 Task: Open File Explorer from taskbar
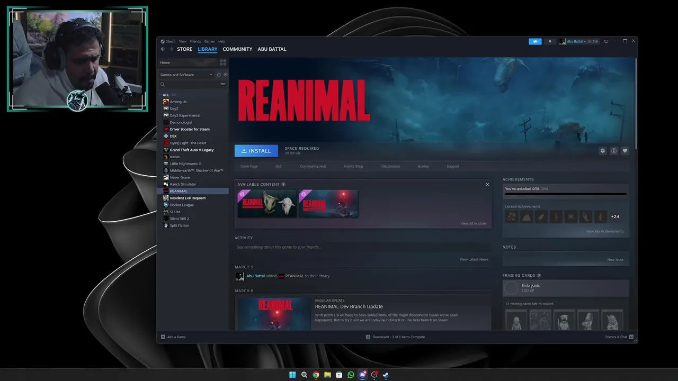(x=327, y=375)
